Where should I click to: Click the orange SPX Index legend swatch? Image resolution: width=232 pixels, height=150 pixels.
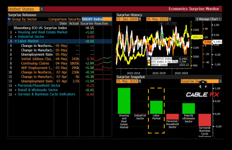coord(149,61)
